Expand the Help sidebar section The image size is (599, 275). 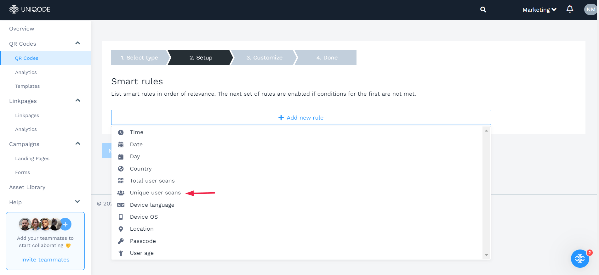coord(77,202)
